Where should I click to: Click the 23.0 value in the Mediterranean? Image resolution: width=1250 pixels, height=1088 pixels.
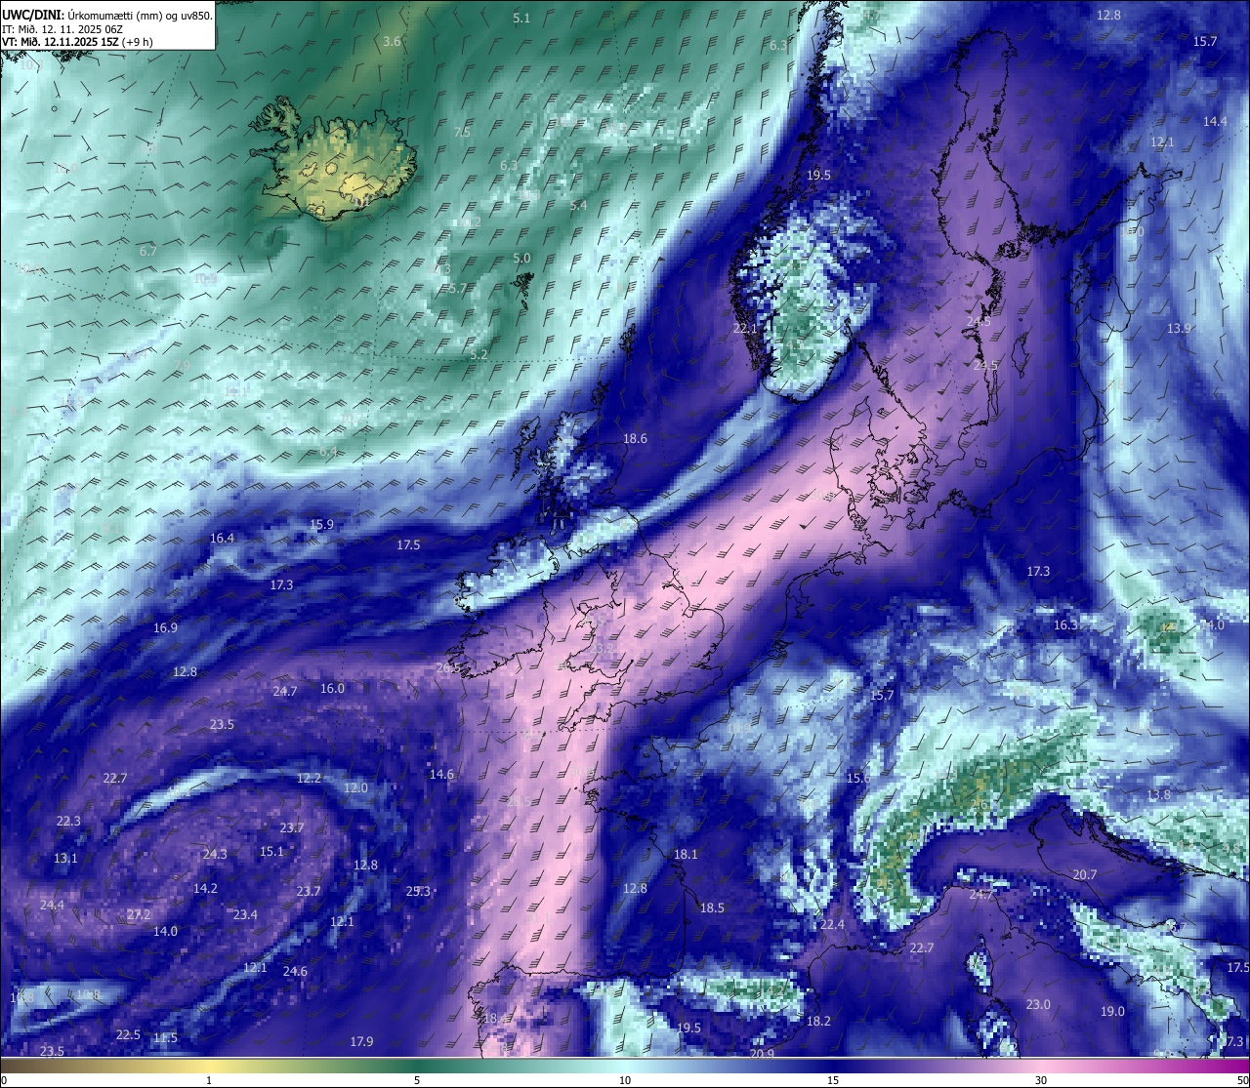[1038, 1005]
